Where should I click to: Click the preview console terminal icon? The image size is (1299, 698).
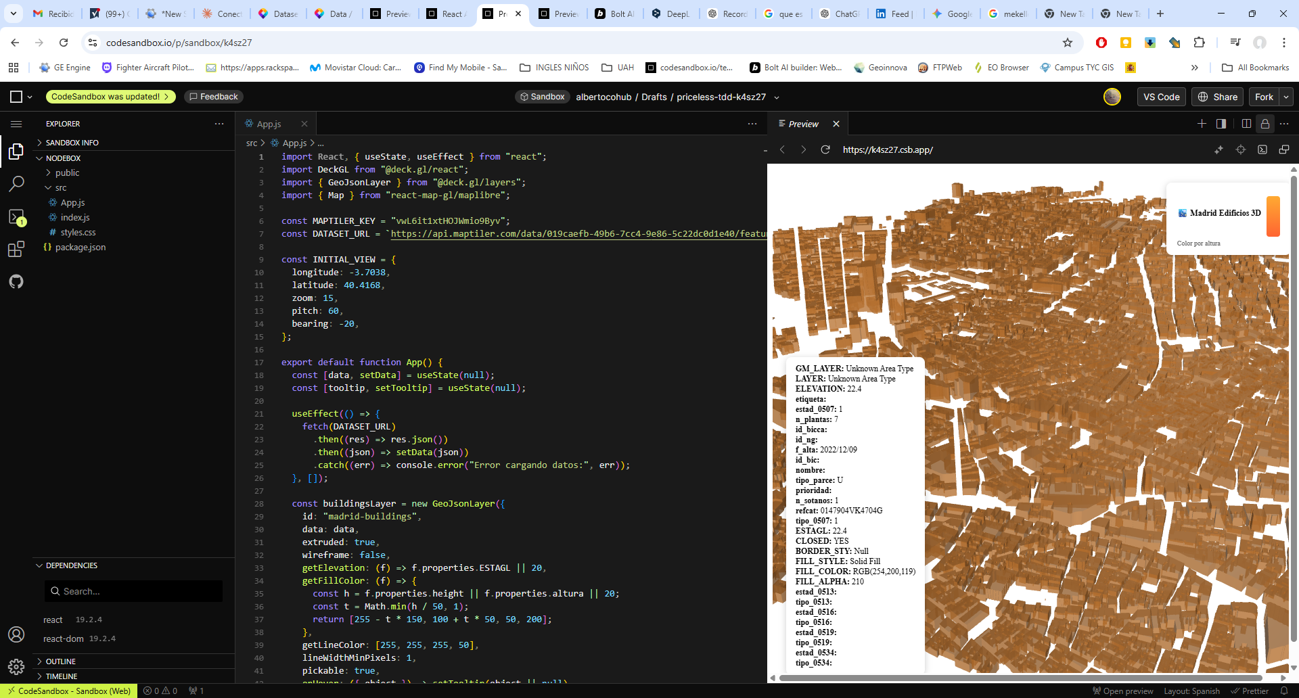pyautogui.click(x=1262, y=149)
